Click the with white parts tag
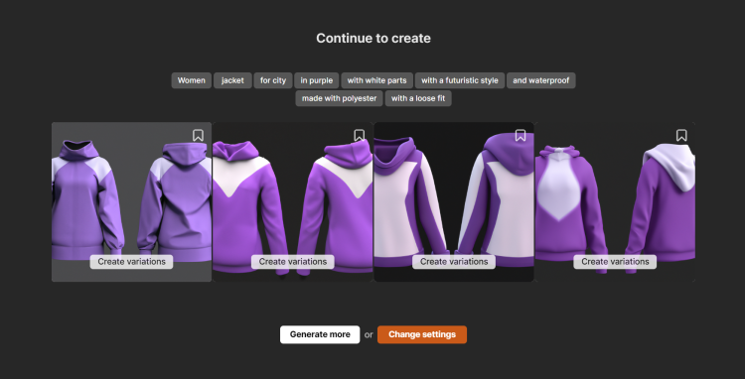Screen dimensions: 745x379 [376, 80]
